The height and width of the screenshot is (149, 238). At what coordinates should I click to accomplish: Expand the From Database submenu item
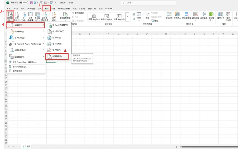[x=26, y=31]
